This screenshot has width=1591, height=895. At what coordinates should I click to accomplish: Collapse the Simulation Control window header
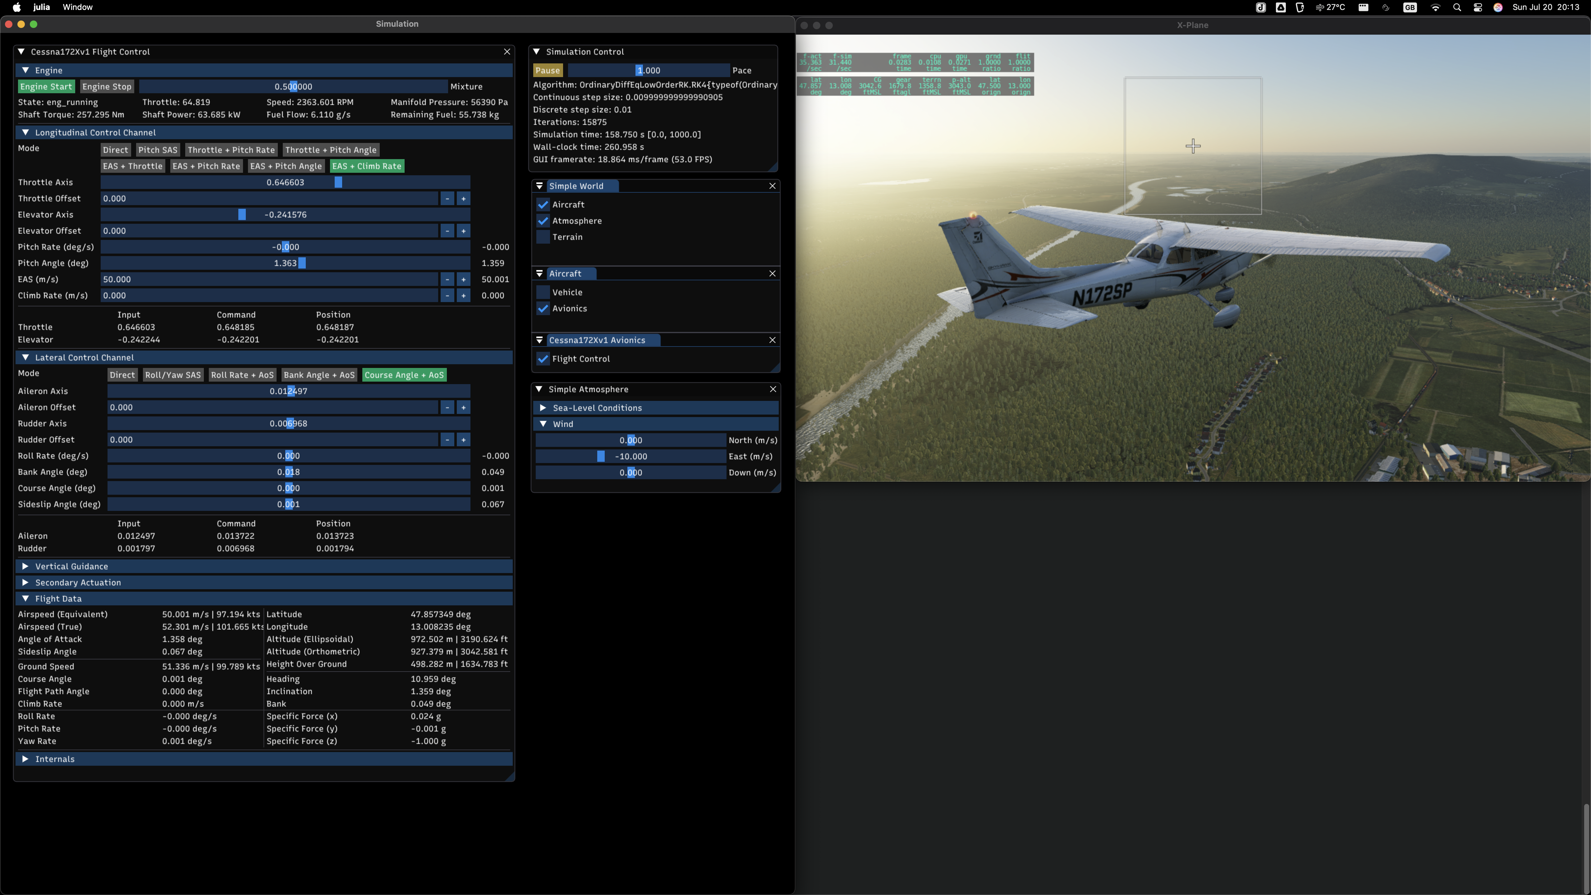537,52
